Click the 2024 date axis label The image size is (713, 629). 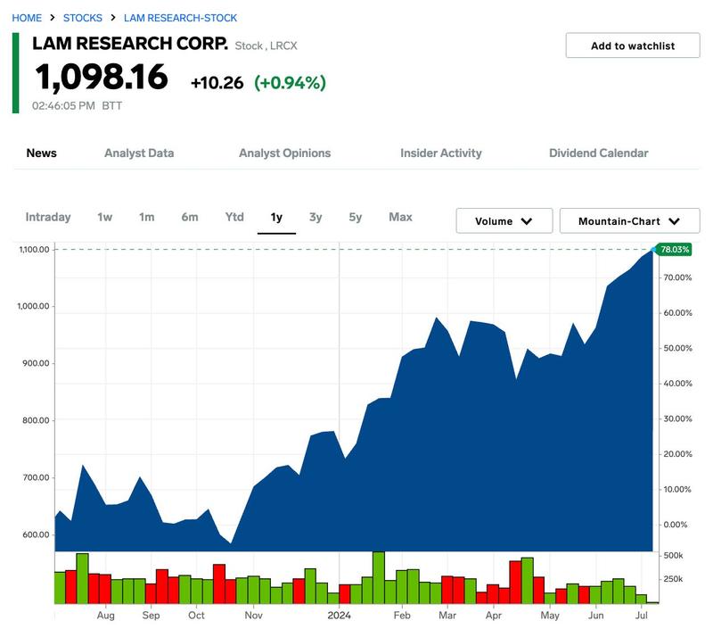[340, 616]
